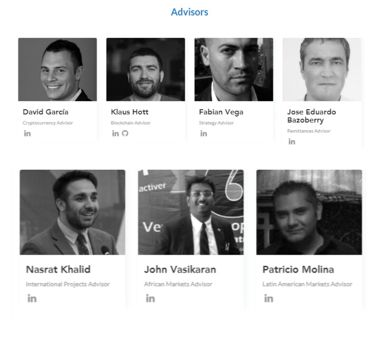Image resolution: width=380 pixels, height=338 pixels.
Task: Select the name John Vasikaran
Action: click(180, 269)
